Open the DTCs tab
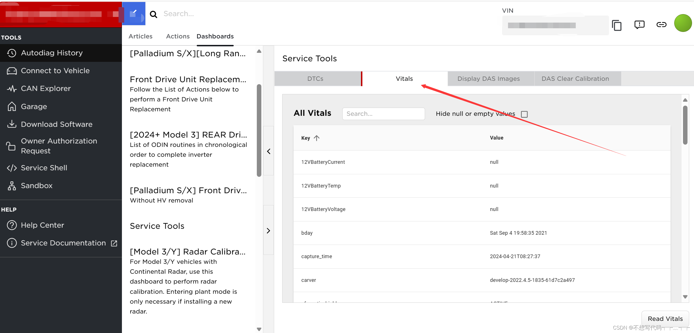 pos(315,79)
